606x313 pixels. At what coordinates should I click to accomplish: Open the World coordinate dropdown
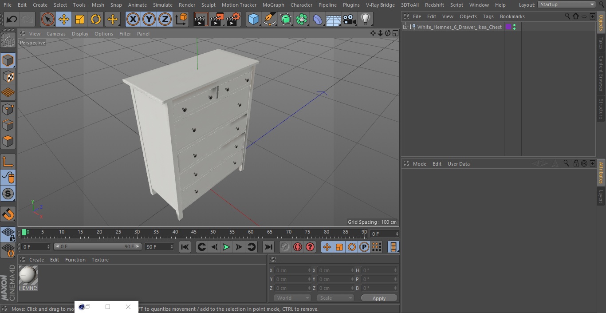click(292, 298)
